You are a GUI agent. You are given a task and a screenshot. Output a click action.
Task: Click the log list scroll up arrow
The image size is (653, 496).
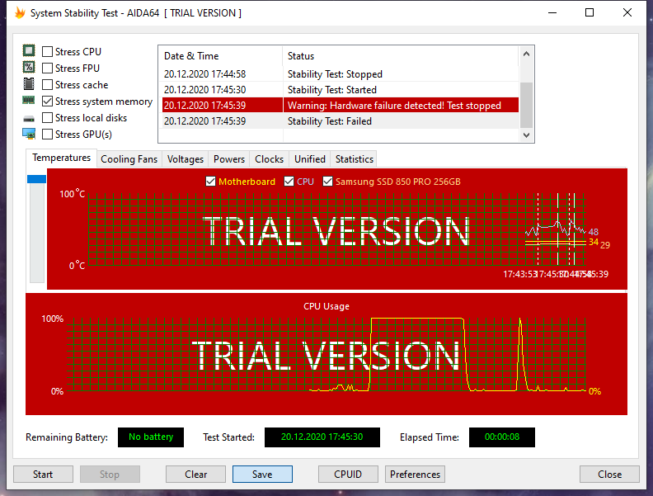[526, 54]
